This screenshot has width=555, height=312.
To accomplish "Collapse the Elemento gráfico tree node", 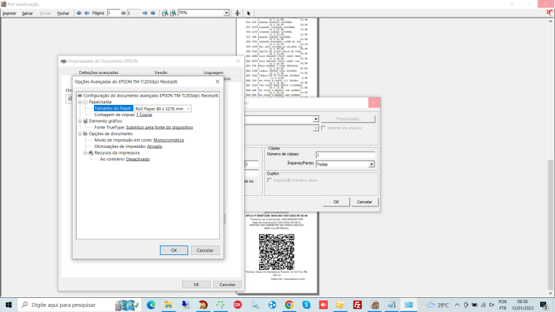I will (80, 121).
